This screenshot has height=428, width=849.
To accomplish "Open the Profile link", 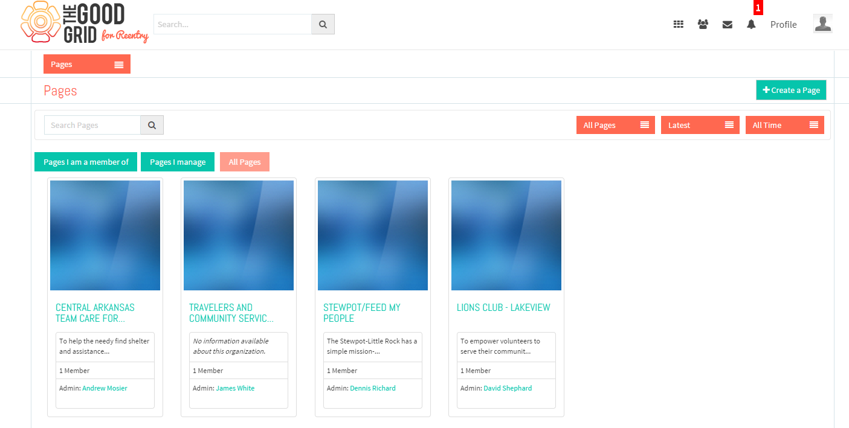I will coord(783,25).
